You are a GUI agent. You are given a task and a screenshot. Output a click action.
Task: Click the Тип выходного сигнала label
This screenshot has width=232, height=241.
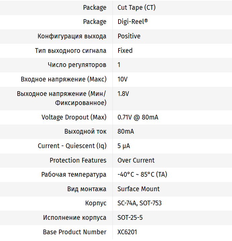[x=71, y=51]
